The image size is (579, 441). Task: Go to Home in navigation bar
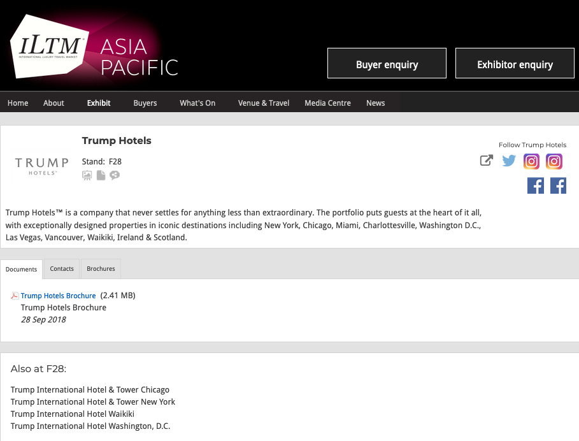click(x=18, y=103)
